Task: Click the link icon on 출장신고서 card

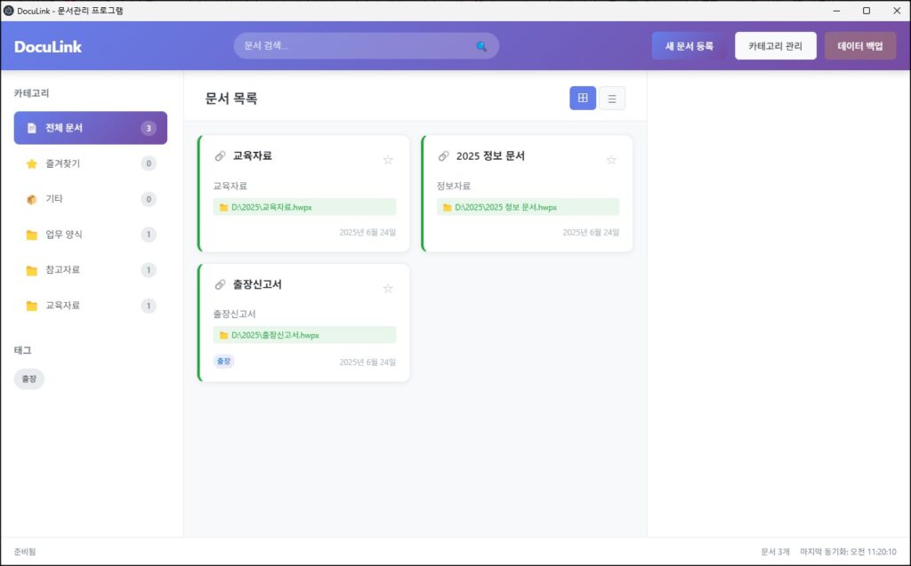Action: (x=220, y=285)
